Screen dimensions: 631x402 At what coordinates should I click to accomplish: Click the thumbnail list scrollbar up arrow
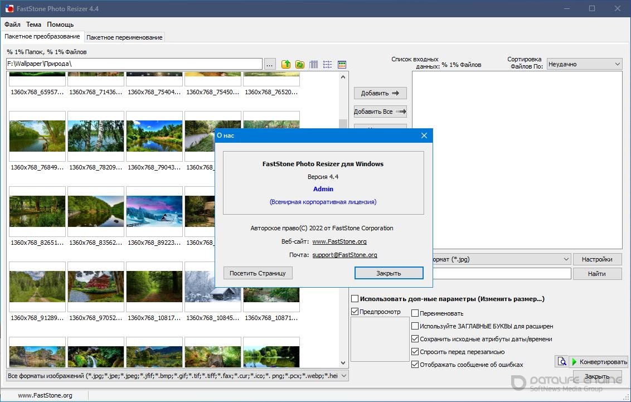343,77
